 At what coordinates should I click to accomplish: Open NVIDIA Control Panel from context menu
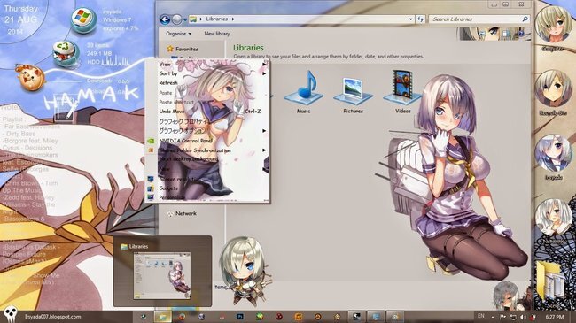(185, 141)
